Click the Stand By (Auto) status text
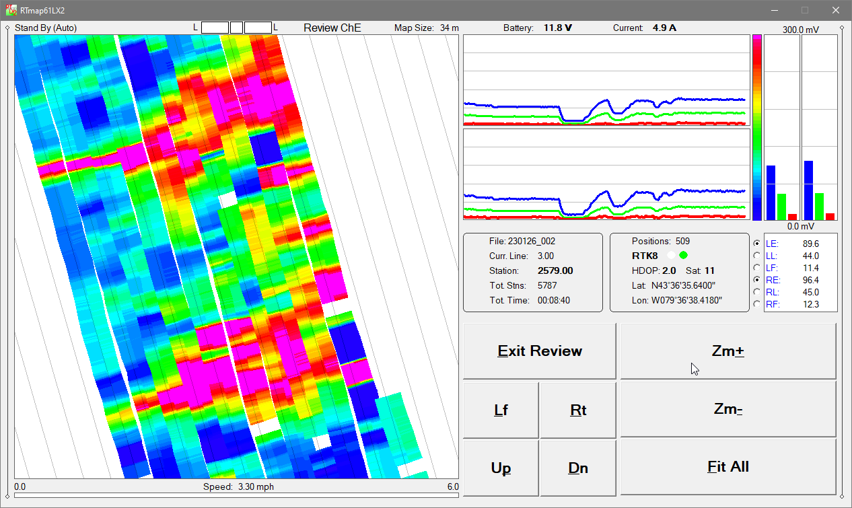Viewport: 852px width, 508px height. tap(46, 28)
